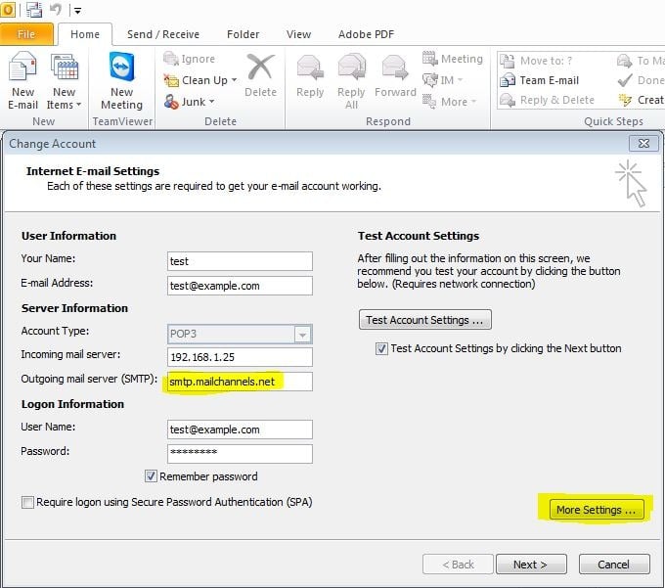Click the Send/Receive All Folders quick access icon
This screenshot has width=665, height=588.
click(x=34, y=10)
